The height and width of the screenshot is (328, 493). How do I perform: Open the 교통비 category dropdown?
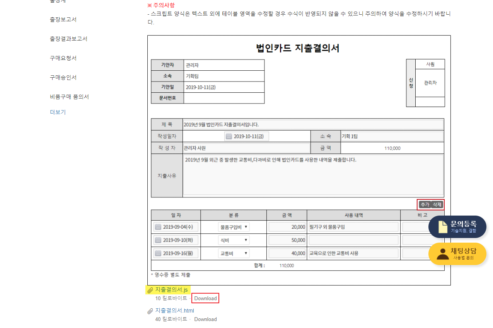pyautogui.click(x=234, y=253)
